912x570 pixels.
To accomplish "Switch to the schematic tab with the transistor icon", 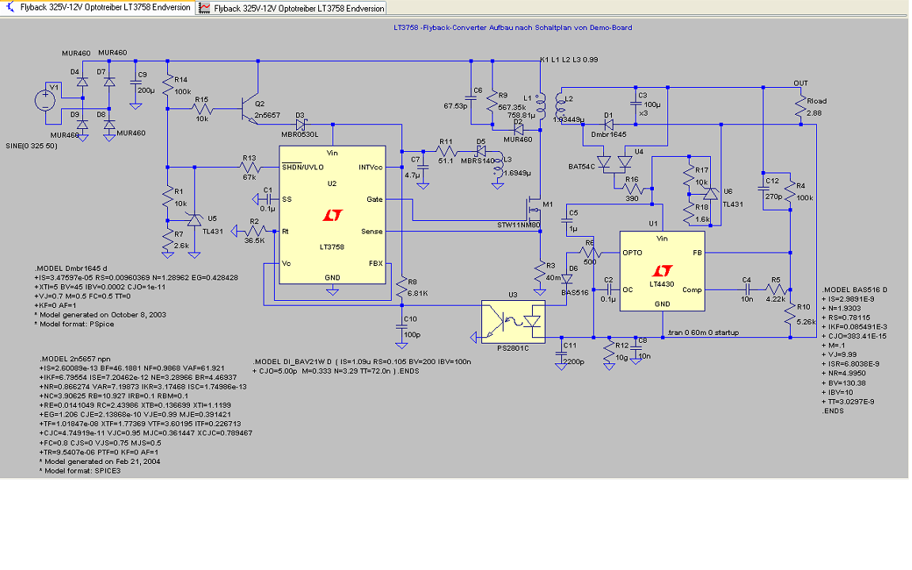I will pos(98,8).
